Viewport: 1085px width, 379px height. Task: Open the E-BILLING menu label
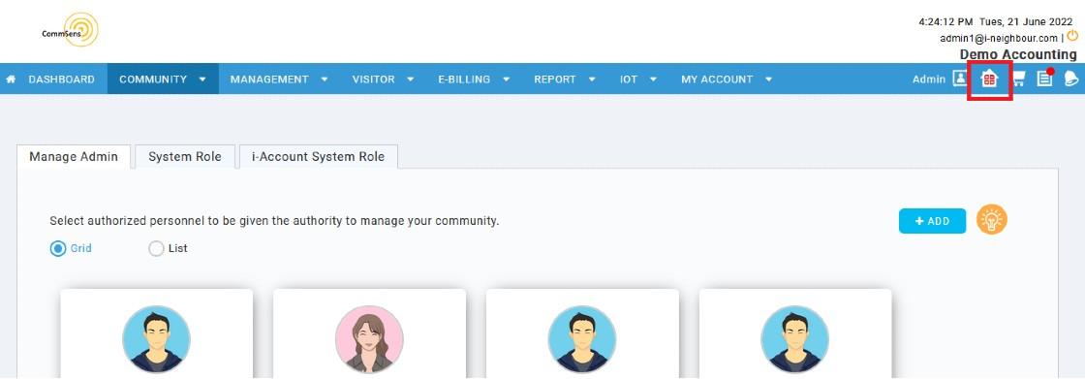click(464, 79)
